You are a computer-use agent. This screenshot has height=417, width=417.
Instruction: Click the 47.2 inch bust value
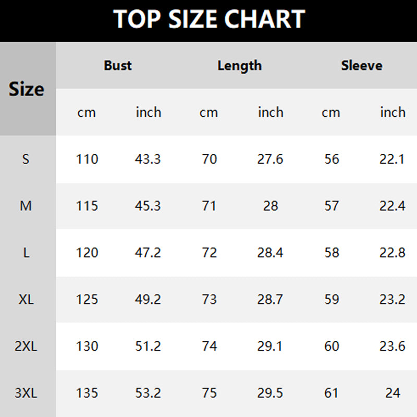point(148,253)
